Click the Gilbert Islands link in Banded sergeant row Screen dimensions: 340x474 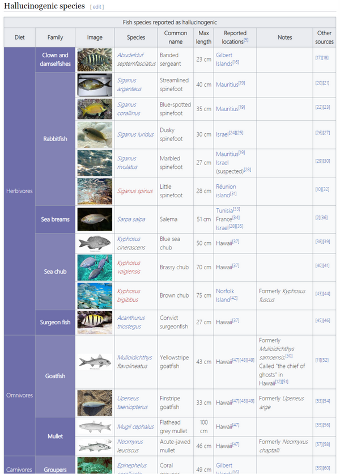coord(224,59)
